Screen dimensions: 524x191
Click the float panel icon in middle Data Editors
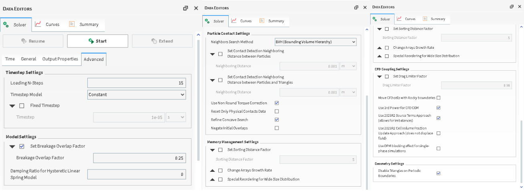[356, 8]
